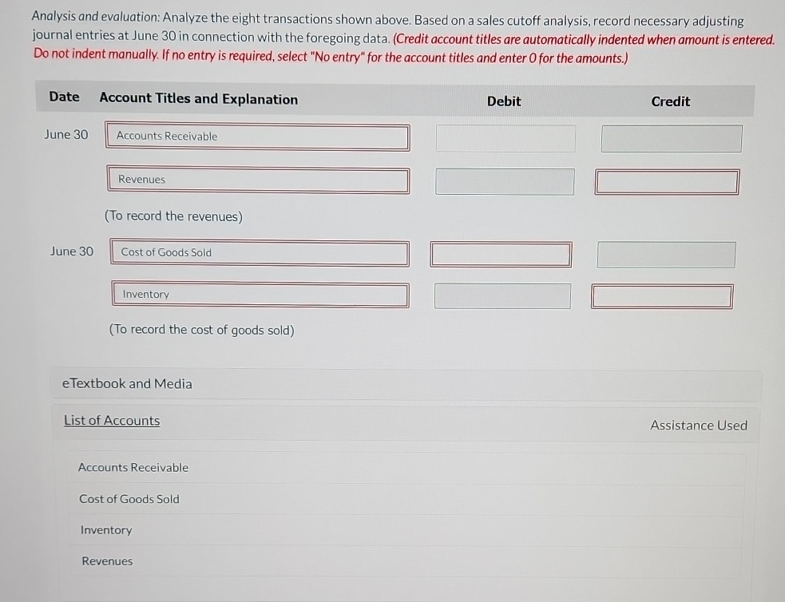The height and width of the screenshot is (602, 785).
Task: Click the Assistance Used label
Action: pos(698,425)
